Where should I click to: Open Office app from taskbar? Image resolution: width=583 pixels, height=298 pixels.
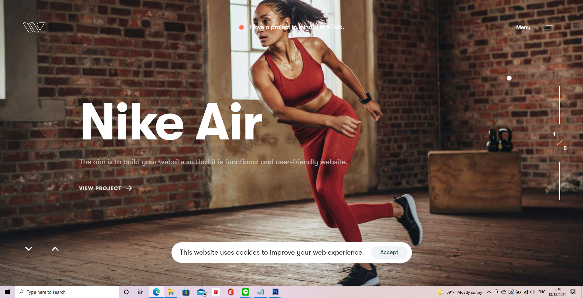pyautogui.click(x=231, y=292)
